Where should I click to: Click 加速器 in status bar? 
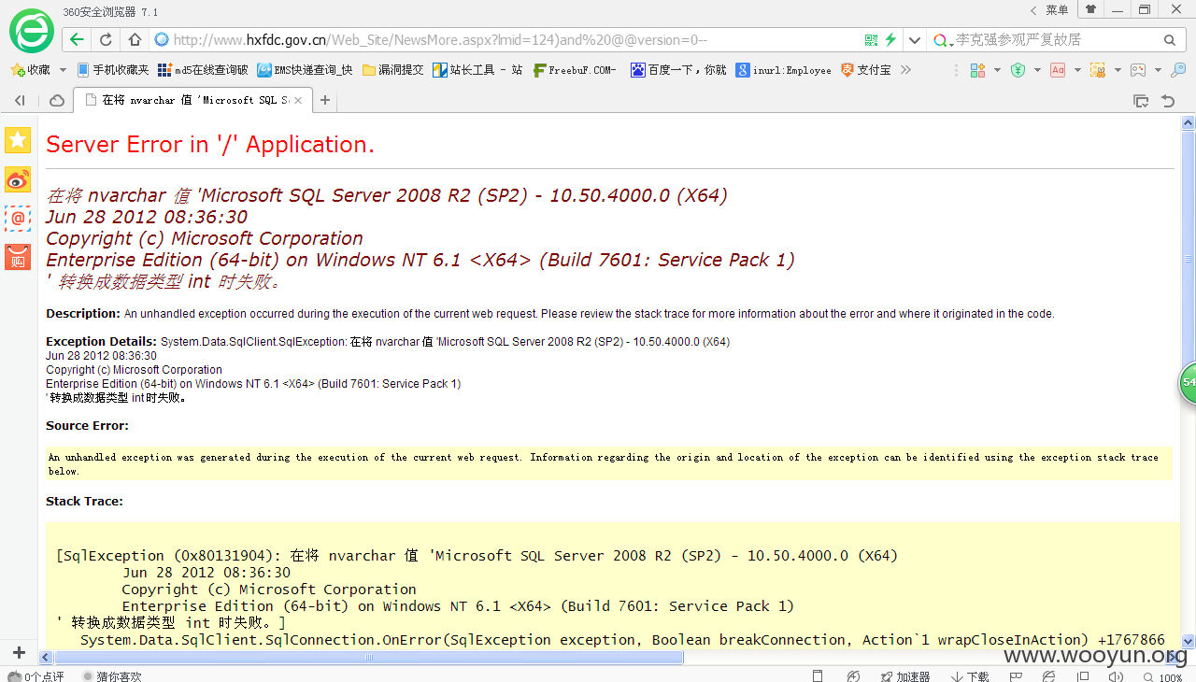(x=905, y=676)
